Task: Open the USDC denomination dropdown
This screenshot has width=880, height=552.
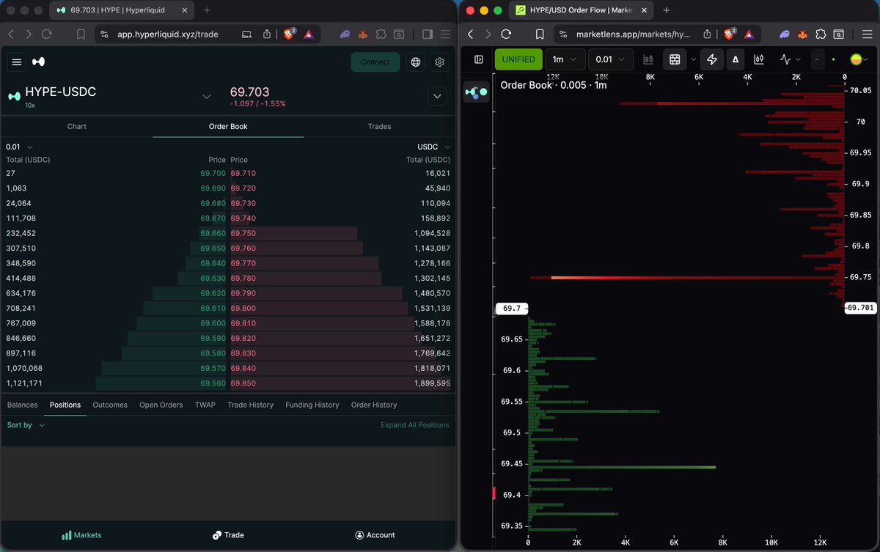Action: [434, 147]
